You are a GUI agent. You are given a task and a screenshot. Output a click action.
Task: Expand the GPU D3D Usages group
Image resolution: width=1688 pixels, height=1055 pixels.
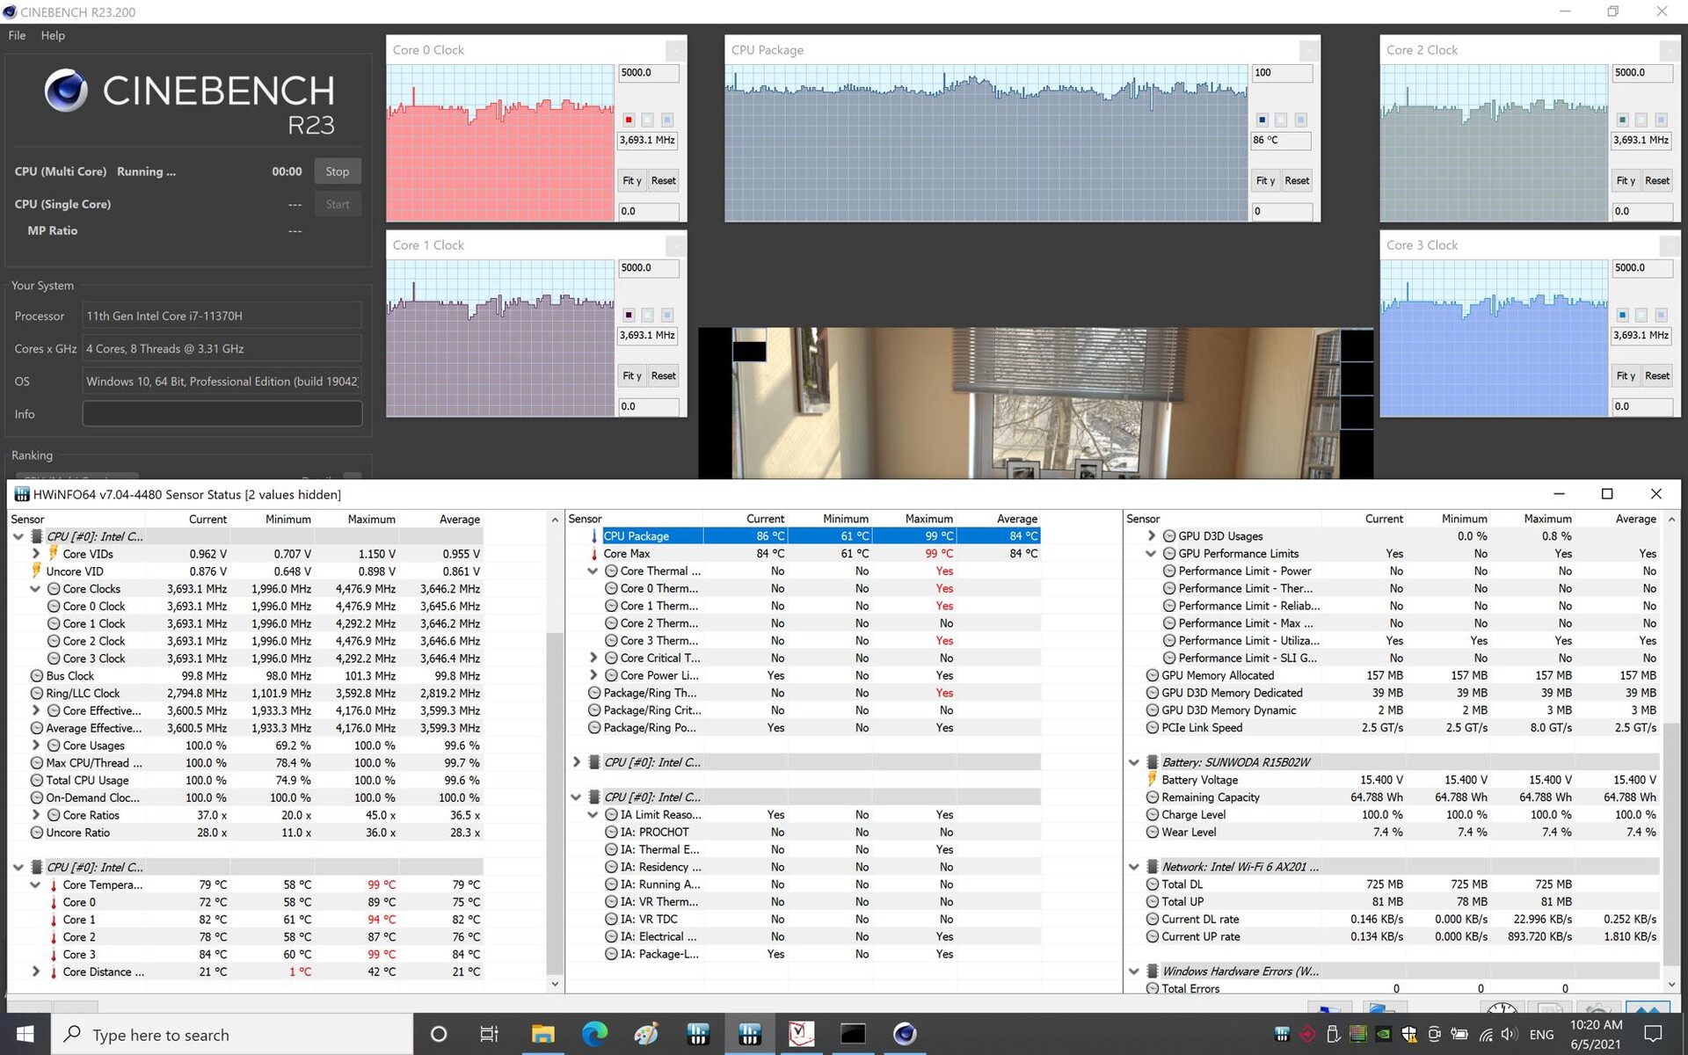click(1151, 535)
